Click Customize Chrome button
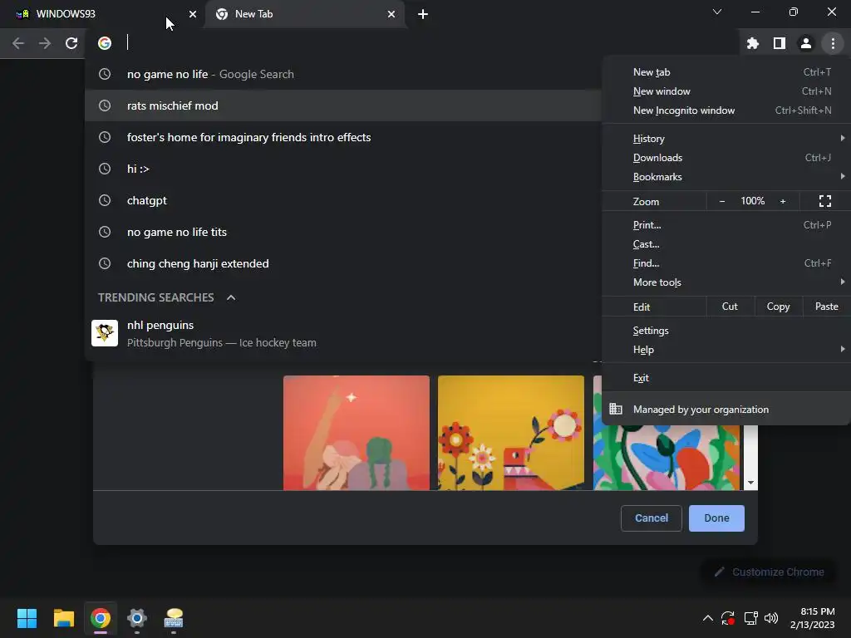The image size is (851, 638). point(770,572)
